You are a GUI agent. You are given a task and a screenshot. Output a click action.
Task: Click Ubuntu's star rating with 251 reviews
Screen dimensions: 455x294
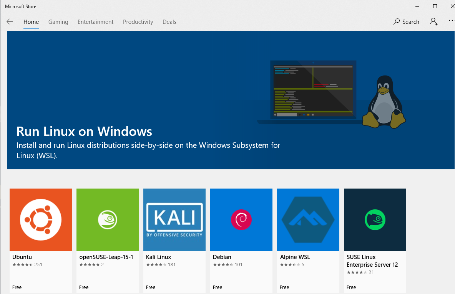[x=27, y=265]
